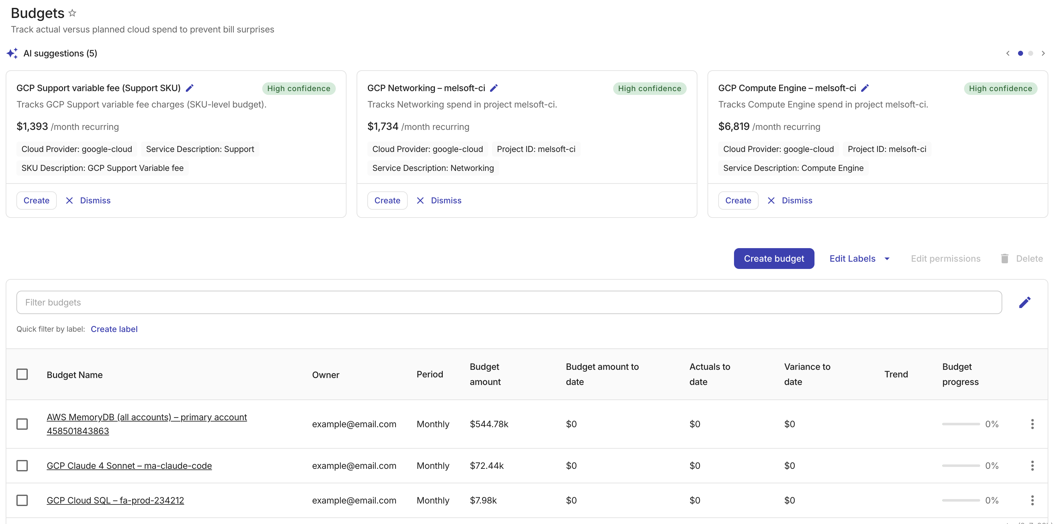Edit the GCP Networking suggestion name

(494, 88)
